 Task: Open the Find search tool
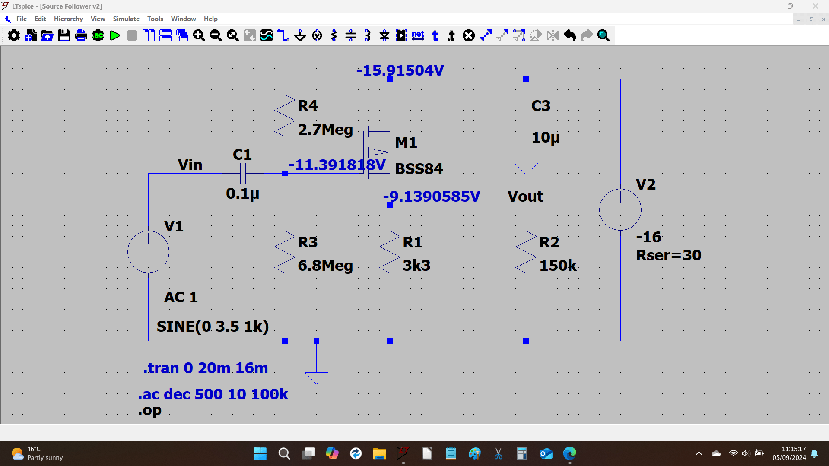point(603,35)
